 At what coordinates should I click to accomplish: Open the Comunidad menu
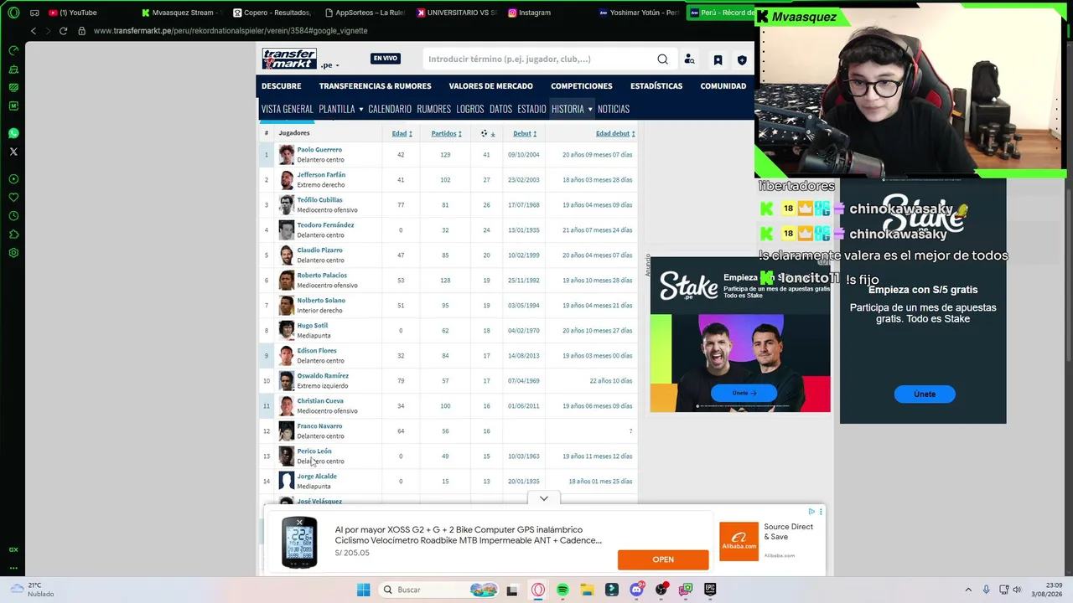tap(723, 86)
